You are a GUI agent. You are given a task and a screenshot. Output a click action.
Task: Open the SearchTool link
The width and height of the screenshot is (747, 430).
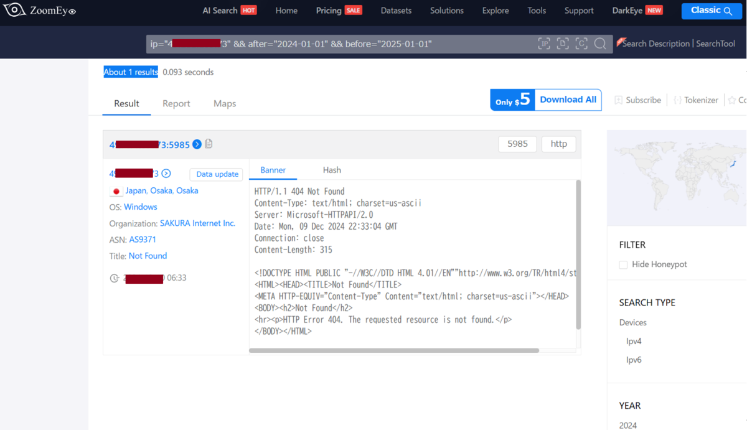715,44
